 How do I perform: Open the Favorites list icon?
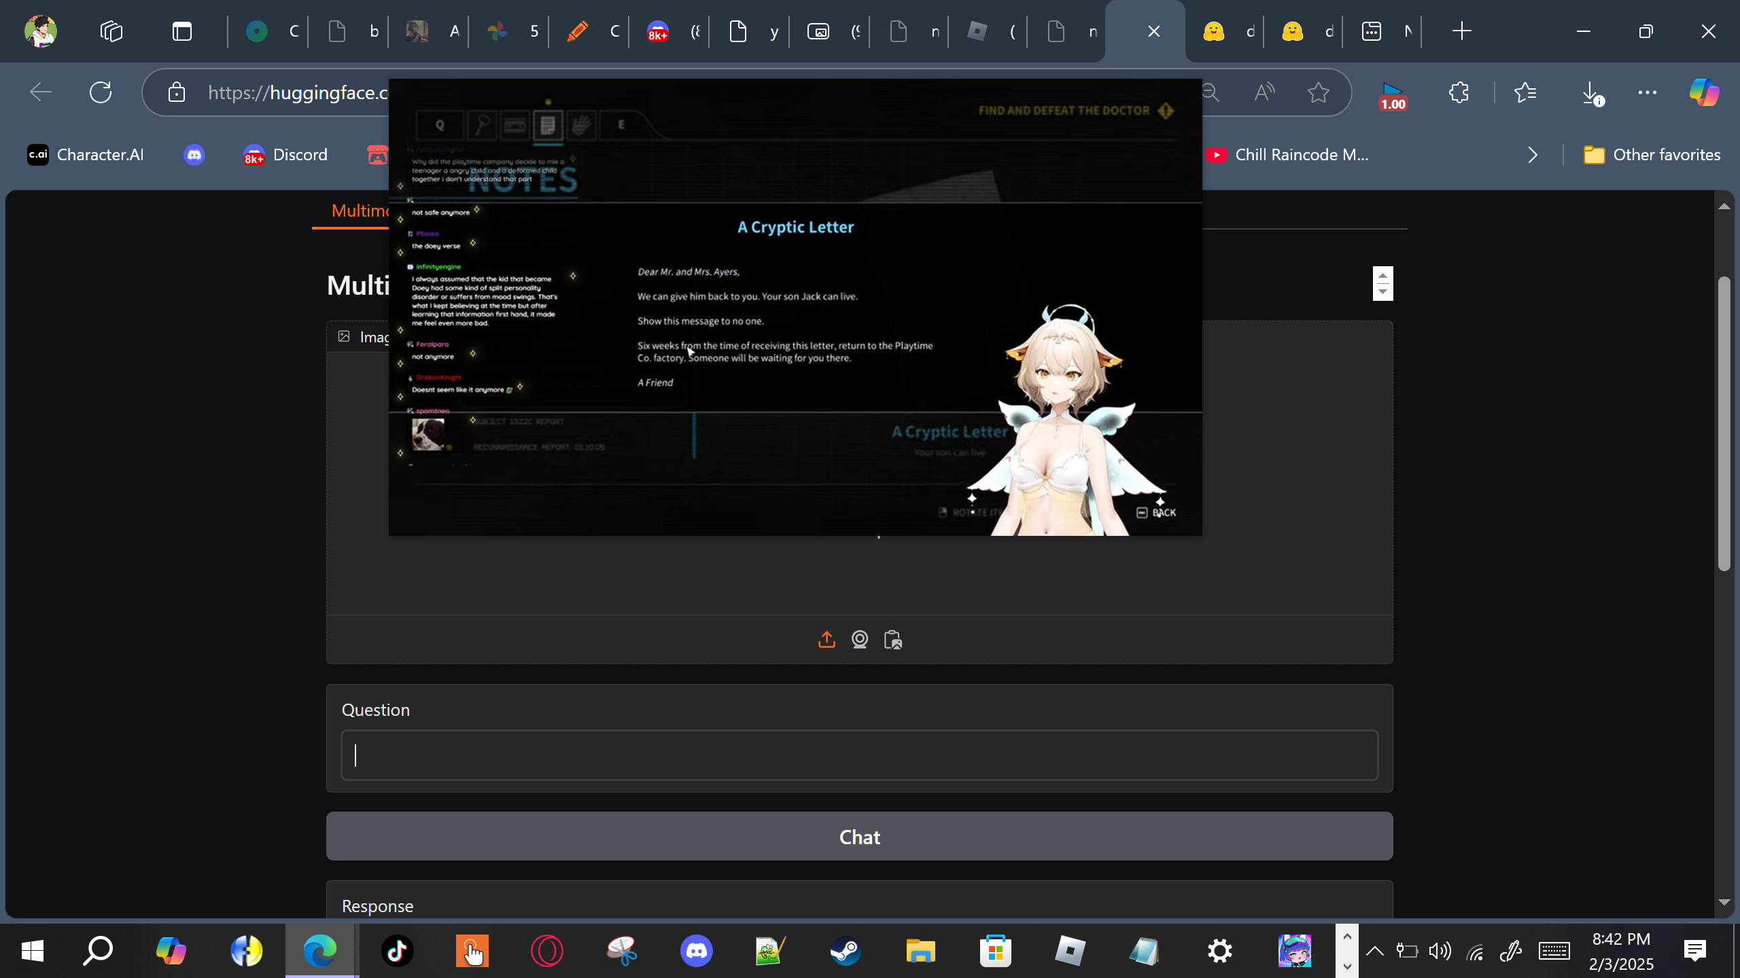1525,92
